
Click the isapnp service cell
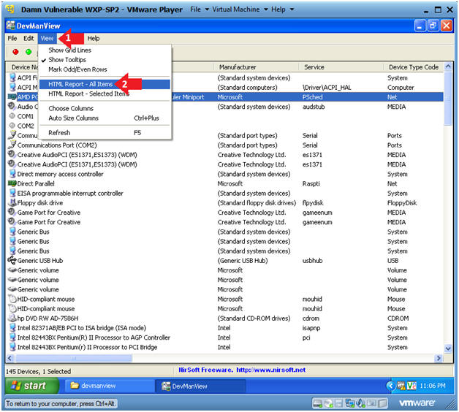coord(311,328)
